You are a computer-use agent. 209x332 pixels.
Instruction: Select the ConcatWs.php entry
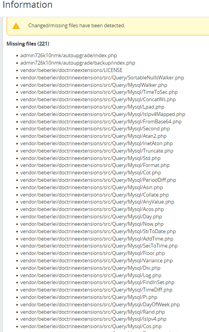tap(98, 100)
